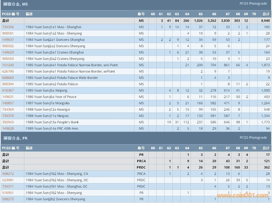Click PCGS number 140857 Mongolia link
272x203 pixels.
[x=8, y=103]
